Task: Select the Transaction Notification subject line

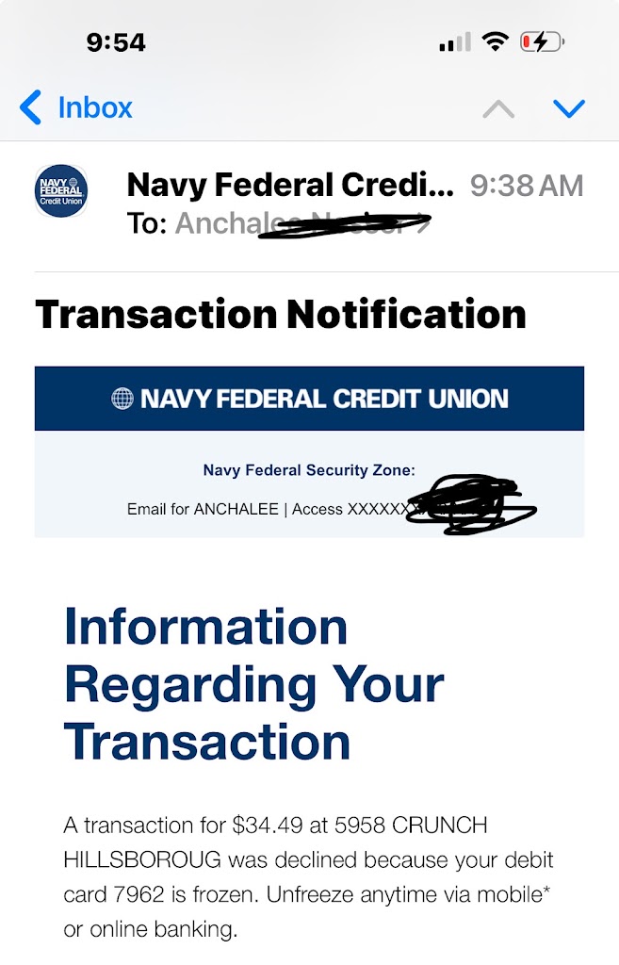Action: point(280,314)
